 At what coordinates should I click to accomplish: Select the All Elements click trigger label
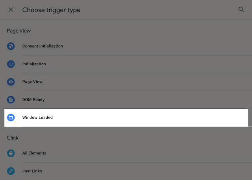[34, 153]
